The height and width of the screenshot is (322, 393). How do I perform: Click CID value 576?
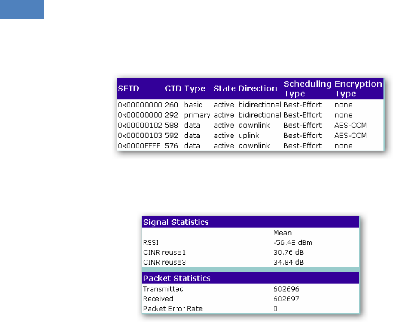[x=171, y=146]
